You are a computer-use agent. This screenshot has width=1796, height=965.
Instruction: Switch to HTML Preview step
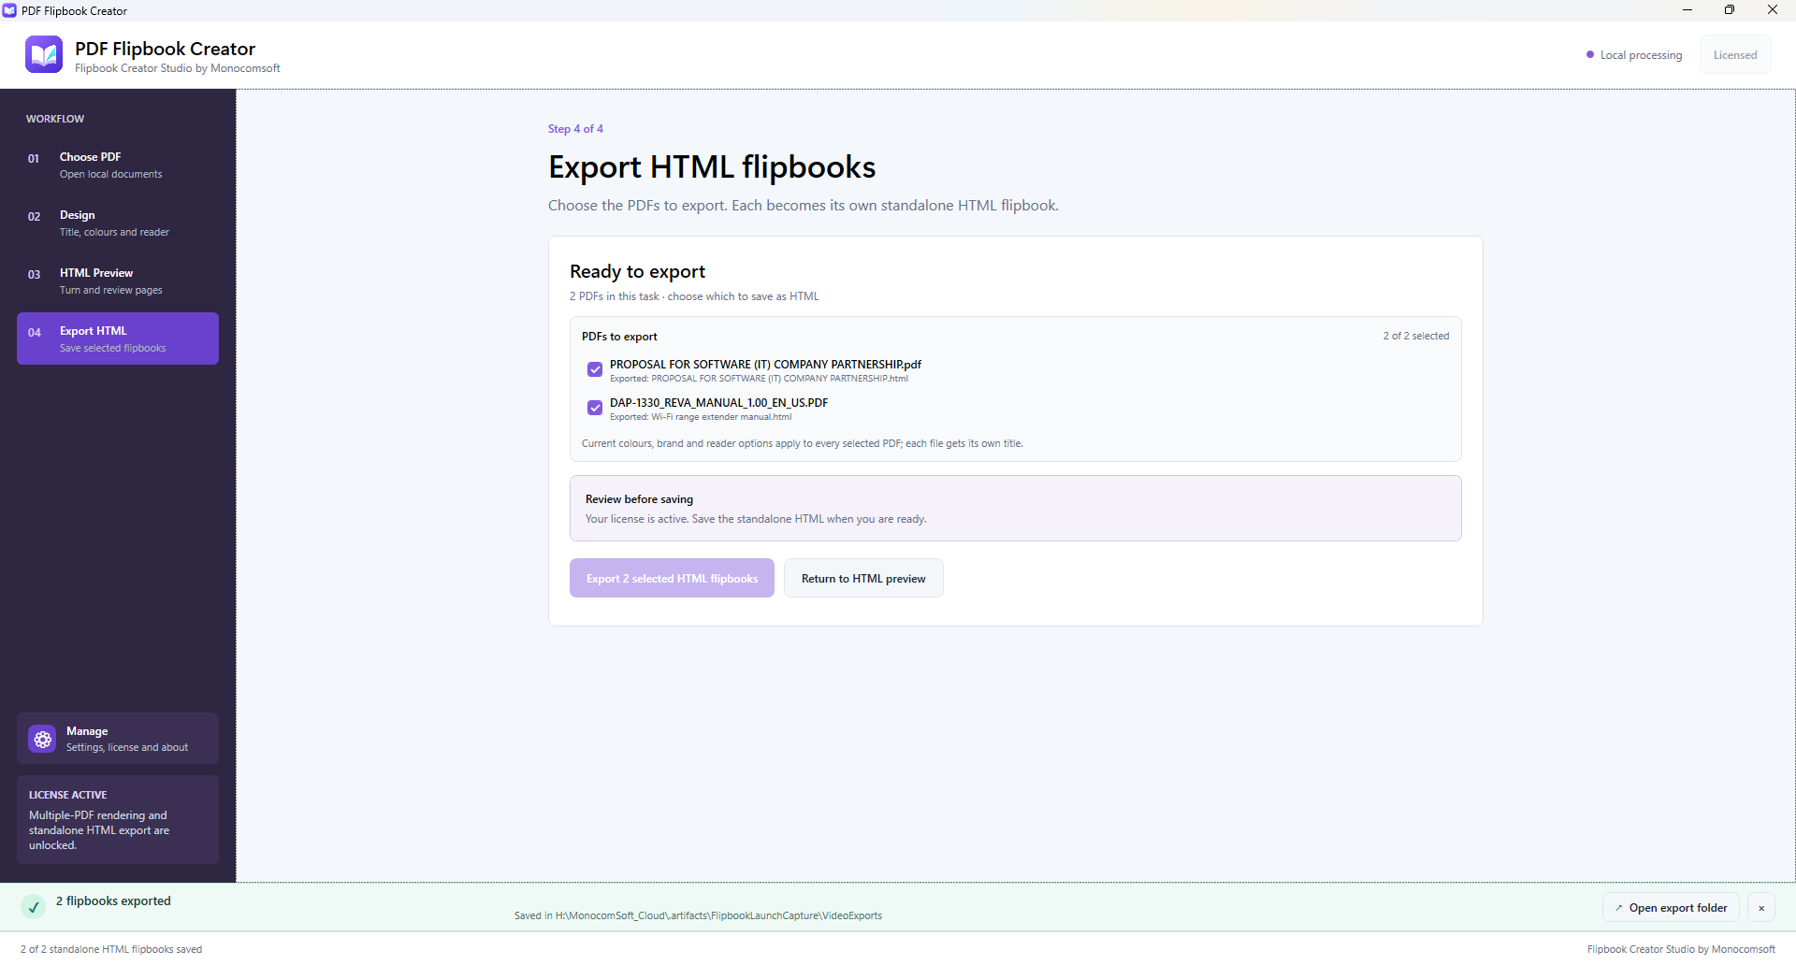118,281
